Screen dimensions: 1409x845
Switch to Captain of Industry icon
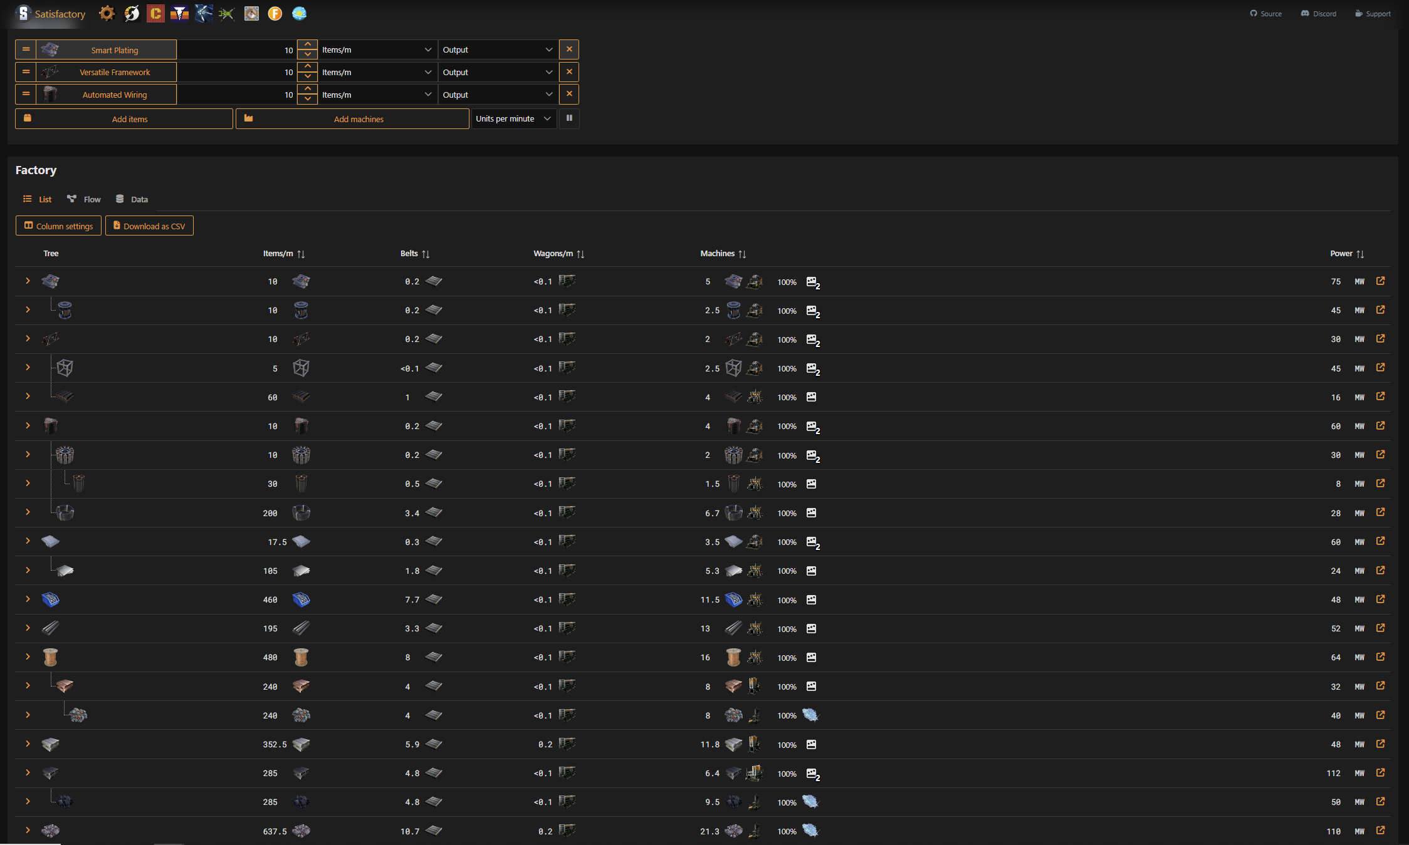coord(155,13)
